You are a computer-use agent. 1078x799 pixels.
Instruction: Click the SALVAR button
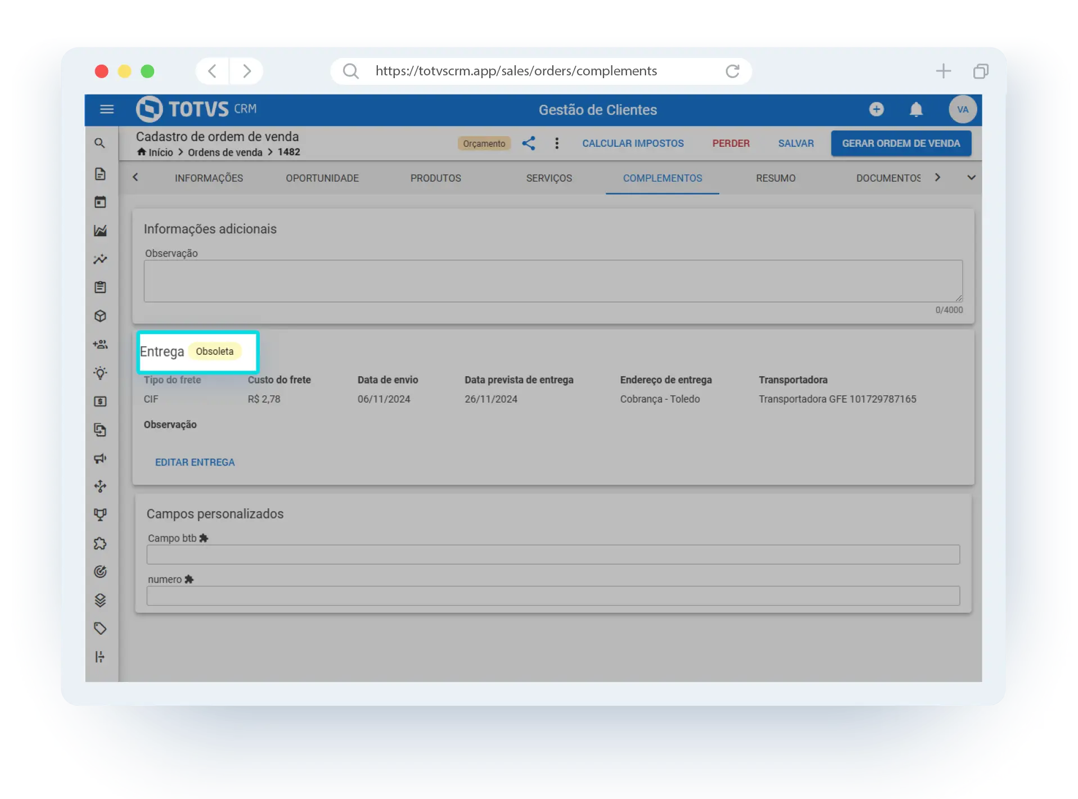[x=796, y=143]
